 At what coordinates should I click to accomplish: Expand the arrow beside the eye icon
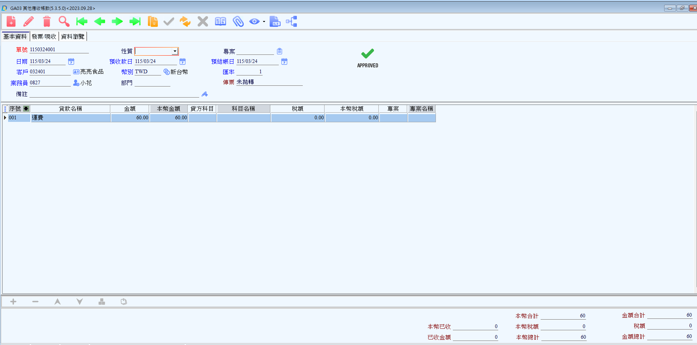pos(264,22)
